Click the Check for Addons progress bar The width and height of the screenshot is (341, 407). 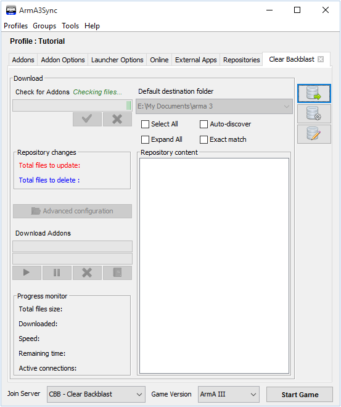pos(72,105)
